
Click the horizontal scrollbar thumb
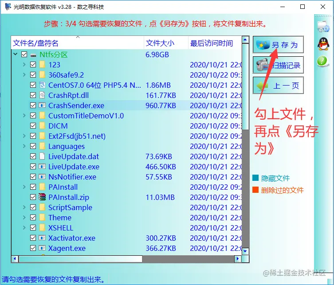pyautogui.click(x=81, y=259)
